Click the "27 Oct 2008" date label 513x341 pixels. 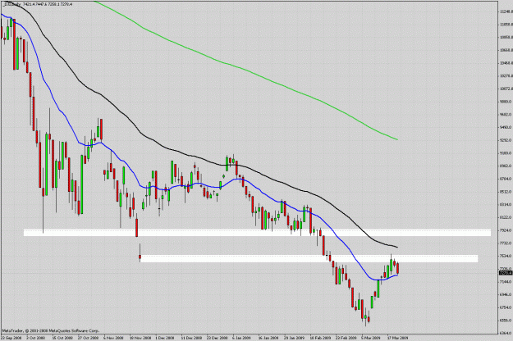coord(88,338)
